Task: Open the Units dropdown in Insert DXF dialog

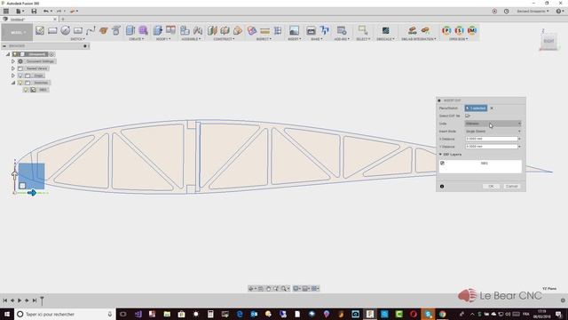Action: 493,124
